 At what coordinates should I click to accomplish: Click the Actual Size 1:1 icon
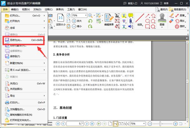61,18
